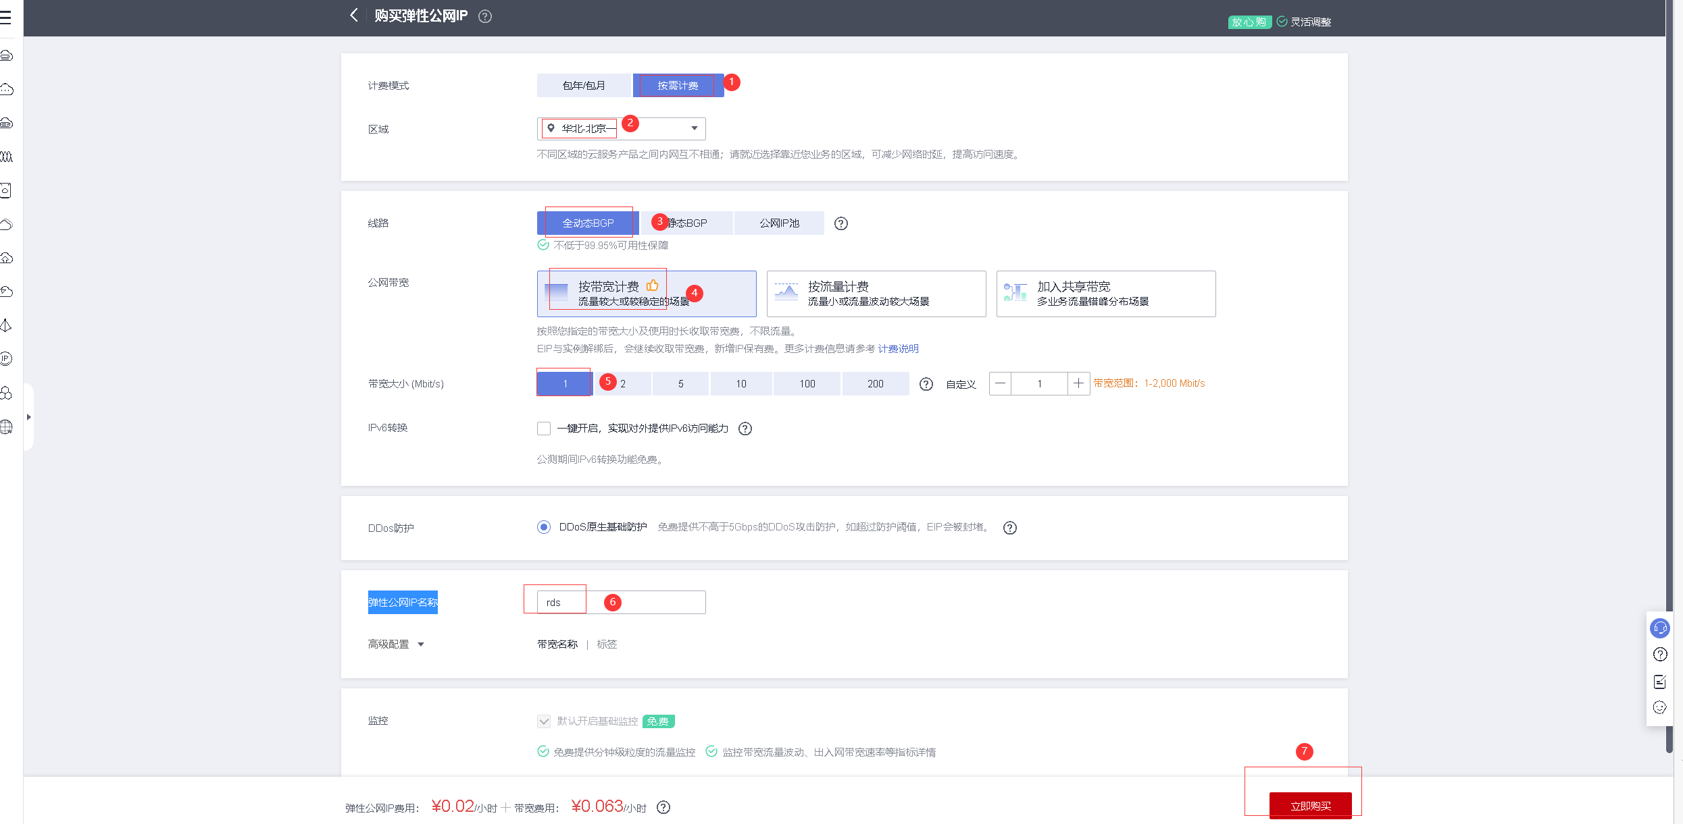This screenshot has width=1683, height=824.
Task: Toggle the 默认开启基础监控 checkbox
Action: [x=544, y=721]
